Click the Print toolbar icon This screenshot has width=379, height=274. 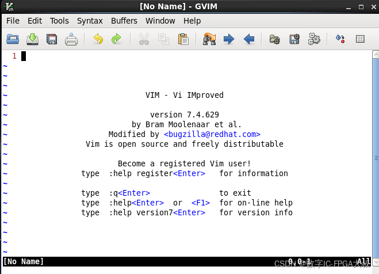[71, 39]
